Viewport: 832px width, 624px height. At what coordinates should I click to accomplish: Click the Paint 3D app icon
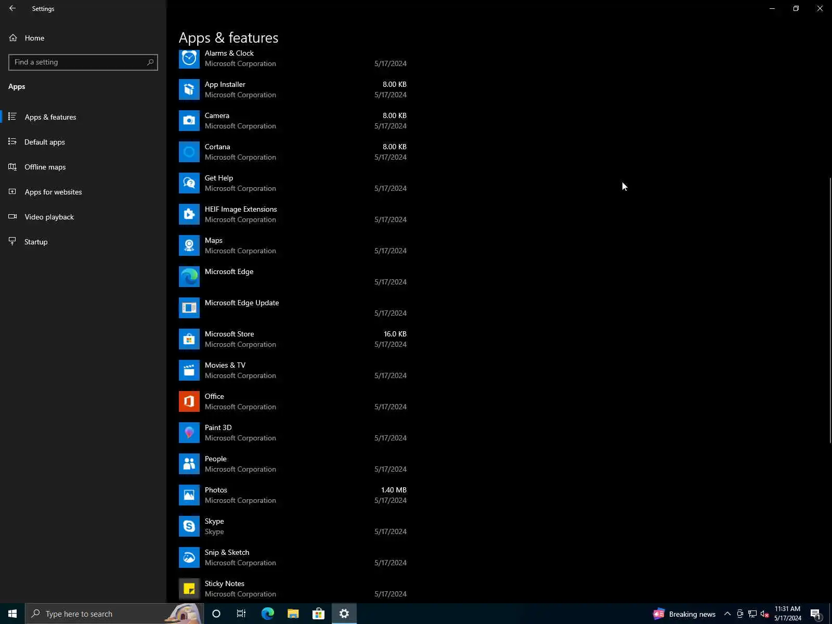[189, 433]
